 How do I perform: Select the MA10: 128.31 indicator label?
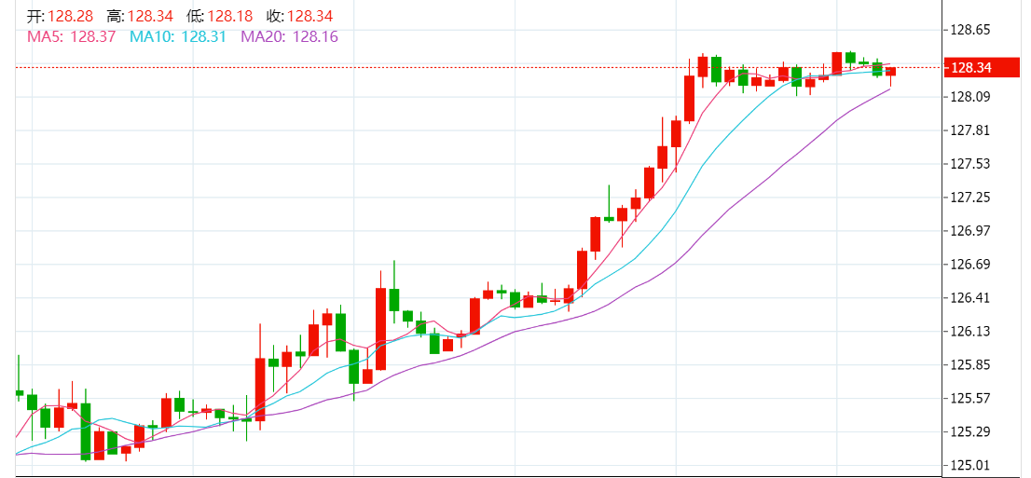[178, 37]
